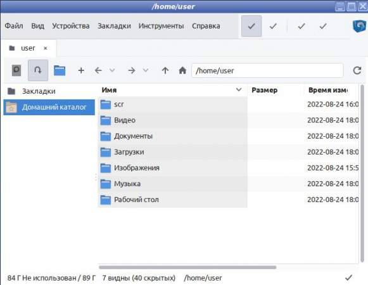Open the Инструменты menu
Image resolution: width=368 pixels, height=285 pixels.
(x=162, y=26)
